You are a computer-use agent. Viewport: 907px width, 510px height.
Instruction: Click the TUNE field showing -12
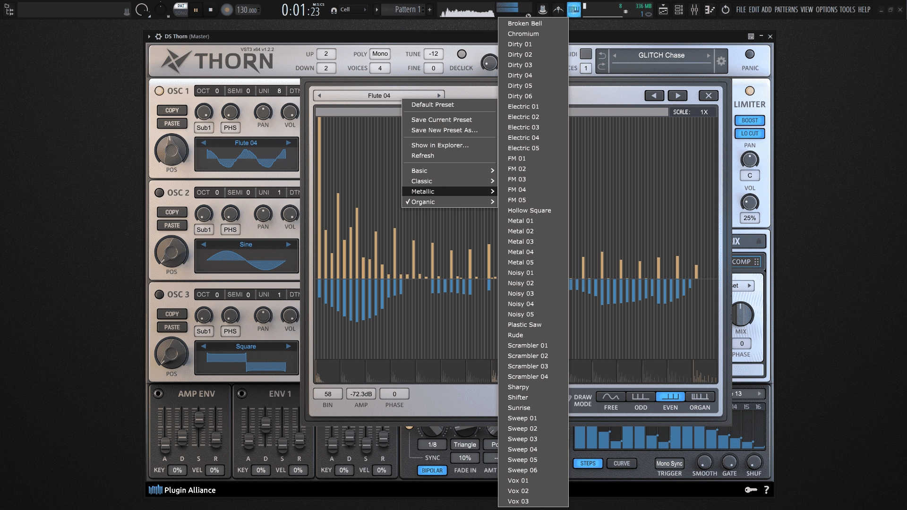[434, 54]
